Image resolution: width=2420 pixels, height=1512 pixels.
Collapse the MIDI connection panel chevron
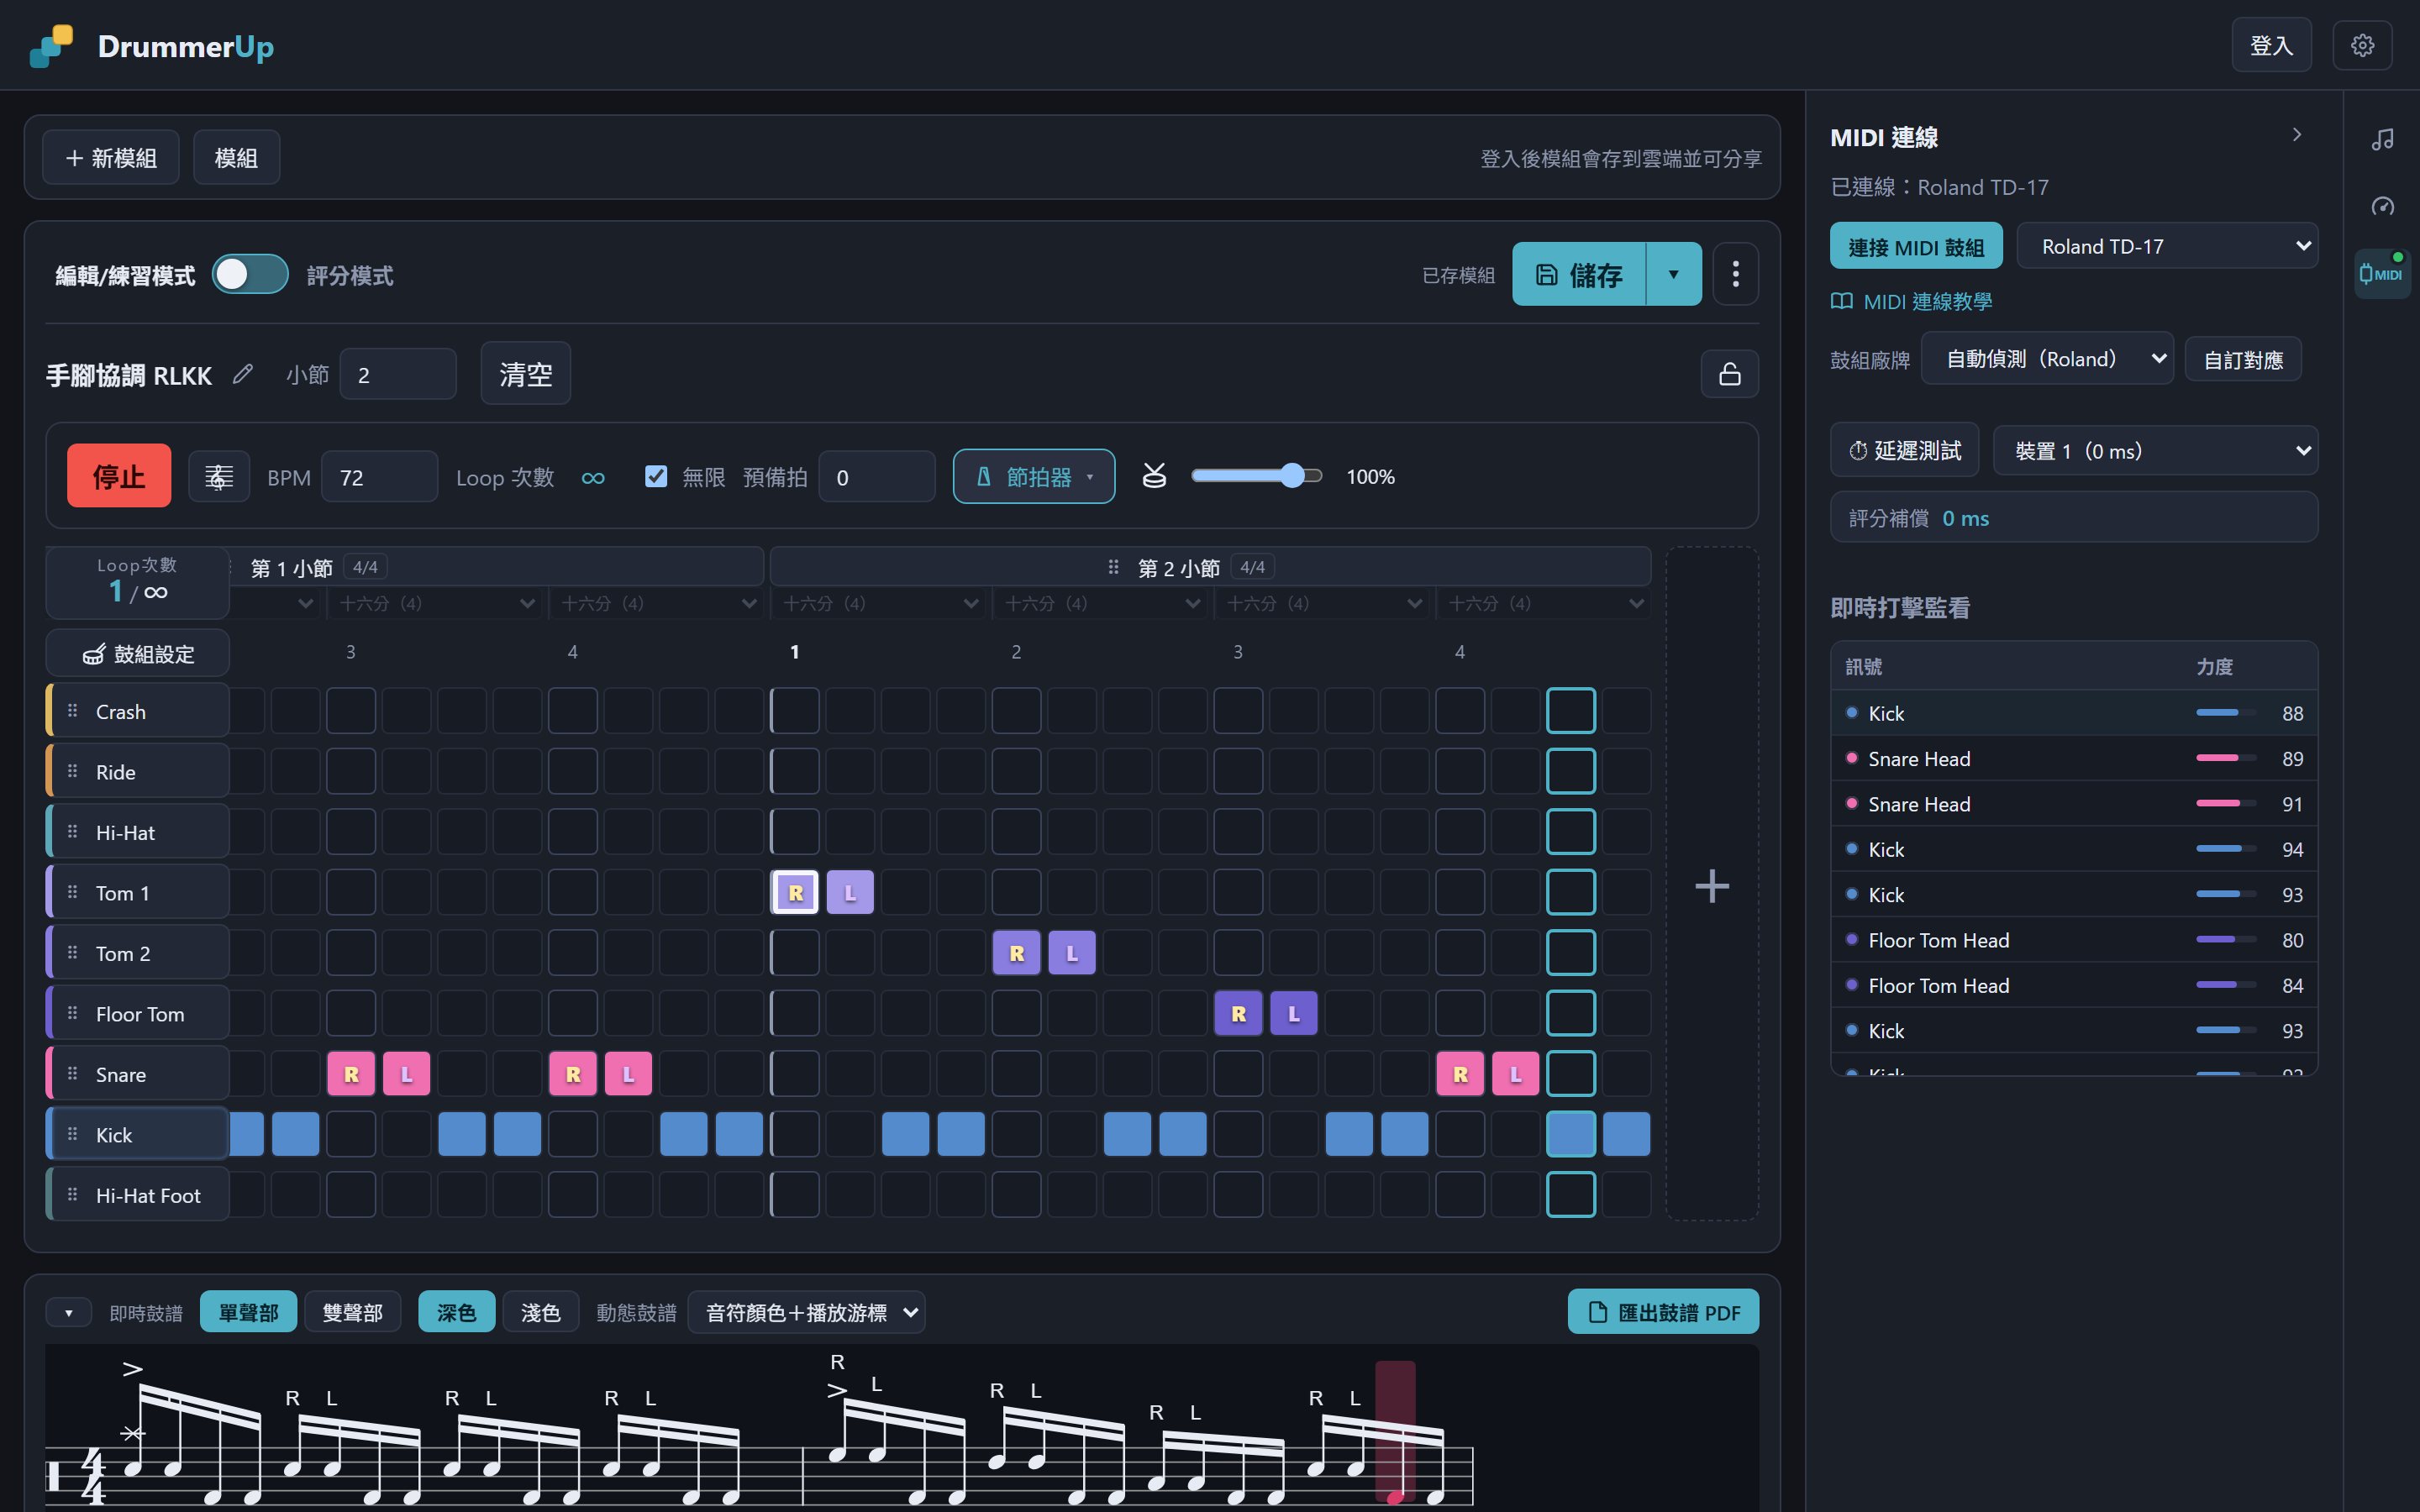pyautogui.click(x=2297, y=135)
